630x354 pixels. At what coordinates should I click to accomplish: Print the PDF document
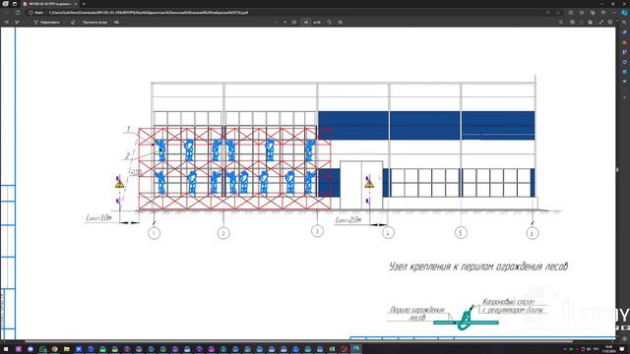(573, 22)
